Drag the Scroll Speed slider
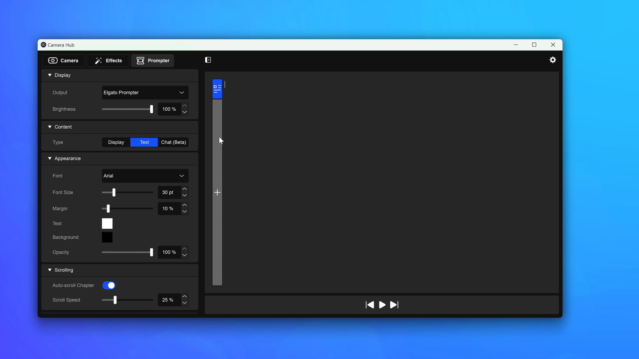Viewport: 639px width, 359px height. 115,300
